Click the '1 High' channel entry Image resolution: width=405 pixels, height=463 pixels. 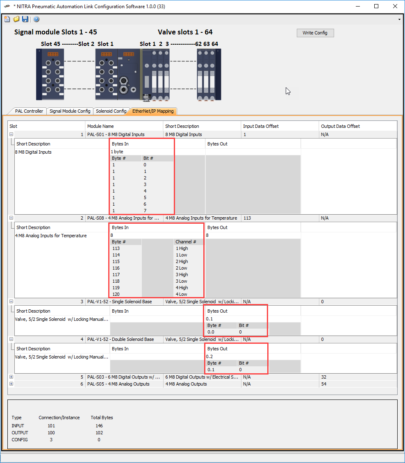coord(182,248)
